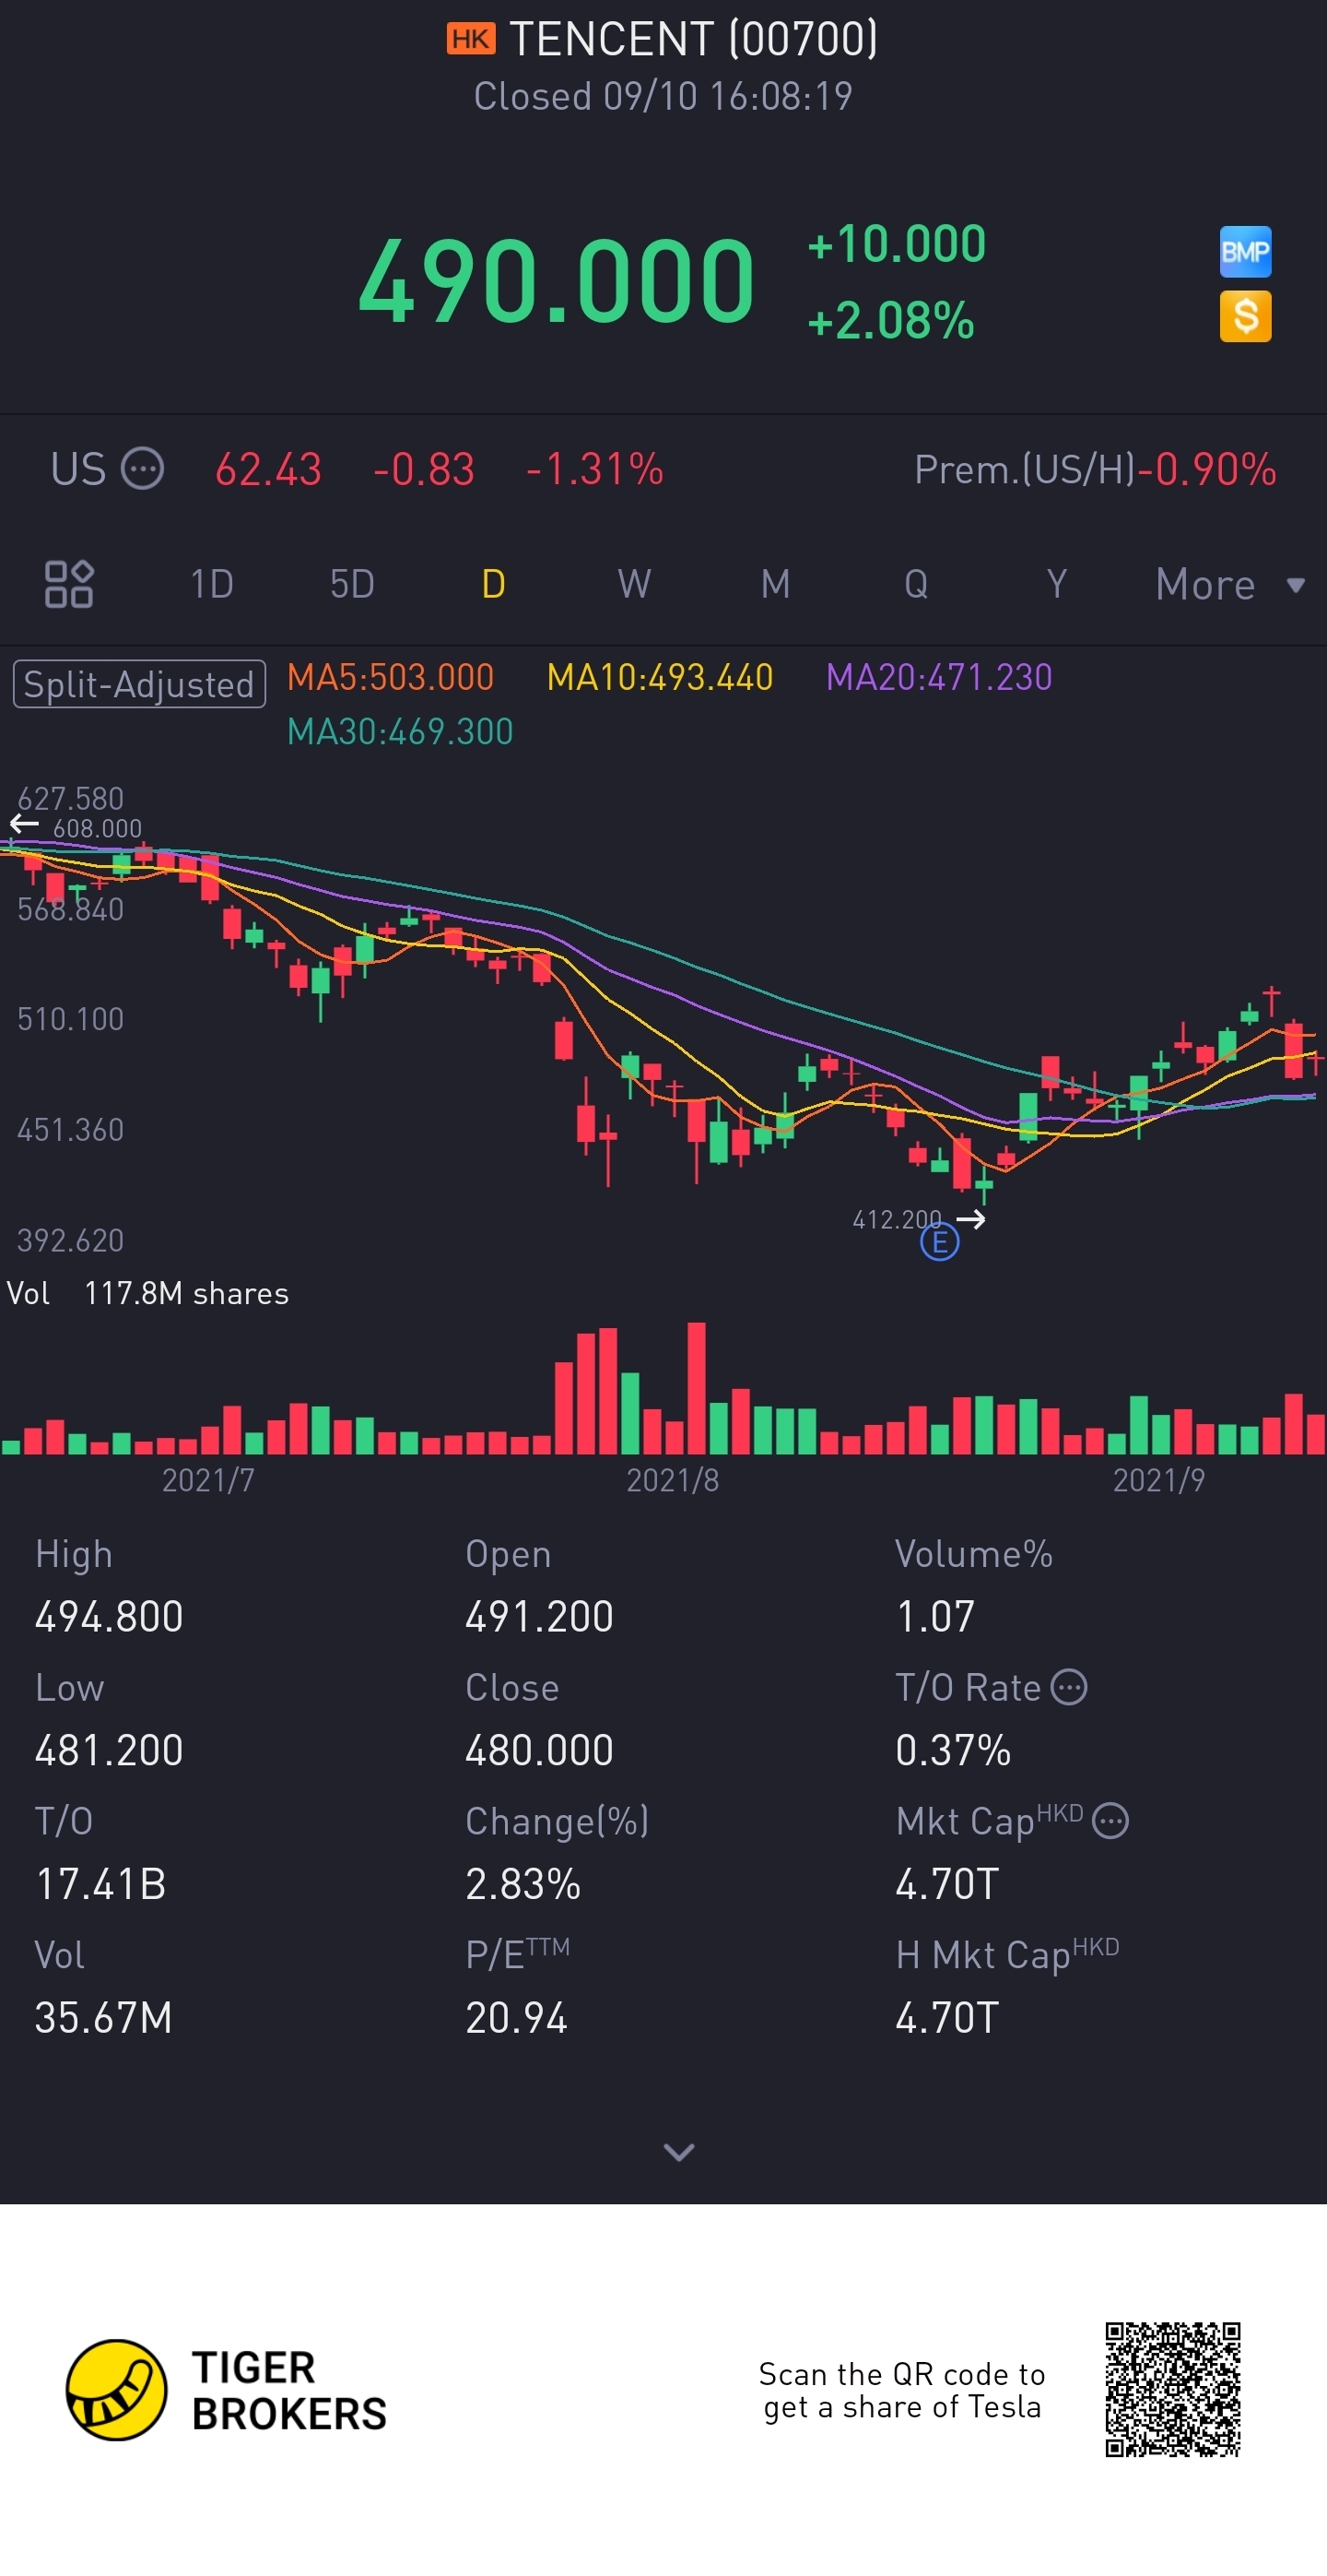Tap the yellow dollar sign icon
Image resolution: width=1327 pixels, height=2576 pixels.
click(x=1245, y=317)
